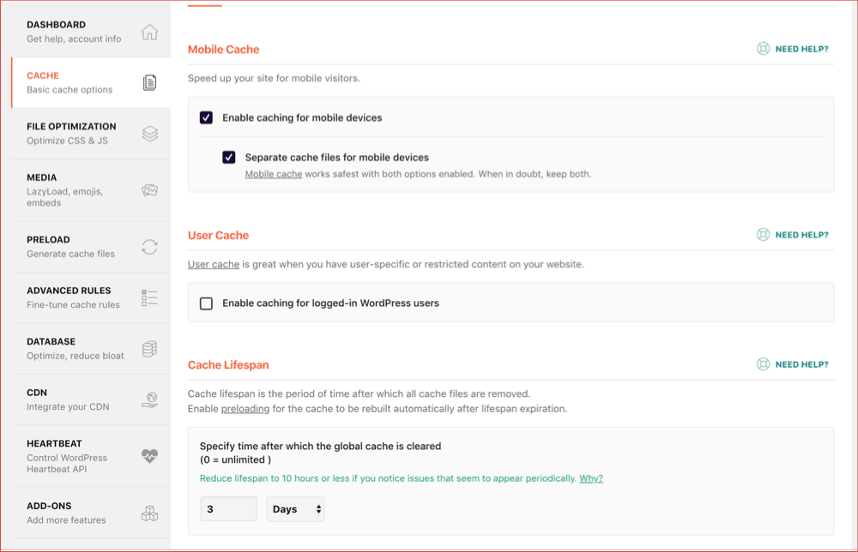This screenshot has width=858, height=552.
Task: Open the preloading link in lifespan description
Action: pos(245,409)
